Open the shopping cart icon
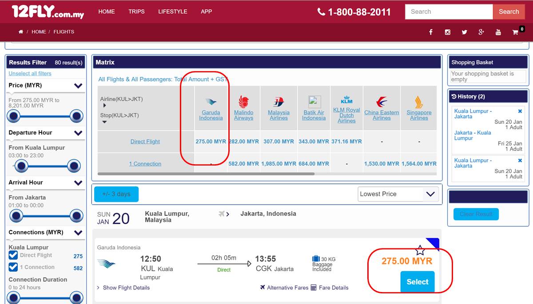Screen dimensions: 533x304 515,32
